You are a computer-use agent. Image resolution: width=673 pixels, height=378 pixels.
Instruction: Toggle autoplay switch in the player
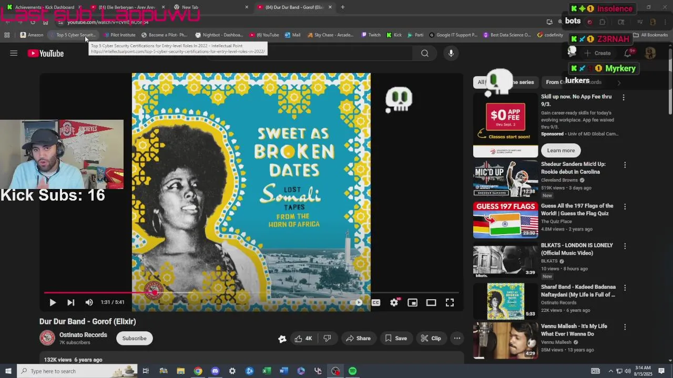tap(356, 302)
